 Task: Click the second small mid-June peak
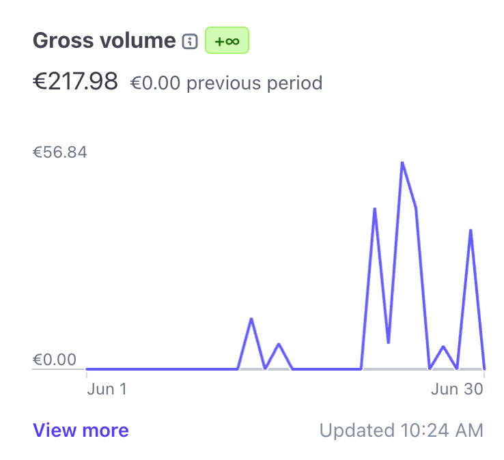[x=279, y=344]
